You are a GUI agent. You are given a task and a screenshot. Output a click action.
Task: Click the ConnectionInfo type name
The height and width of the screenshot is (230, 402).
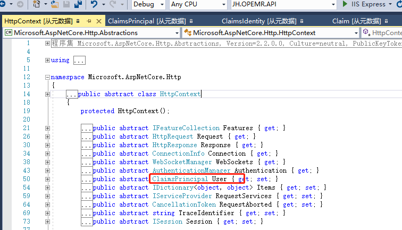(179, 153)
